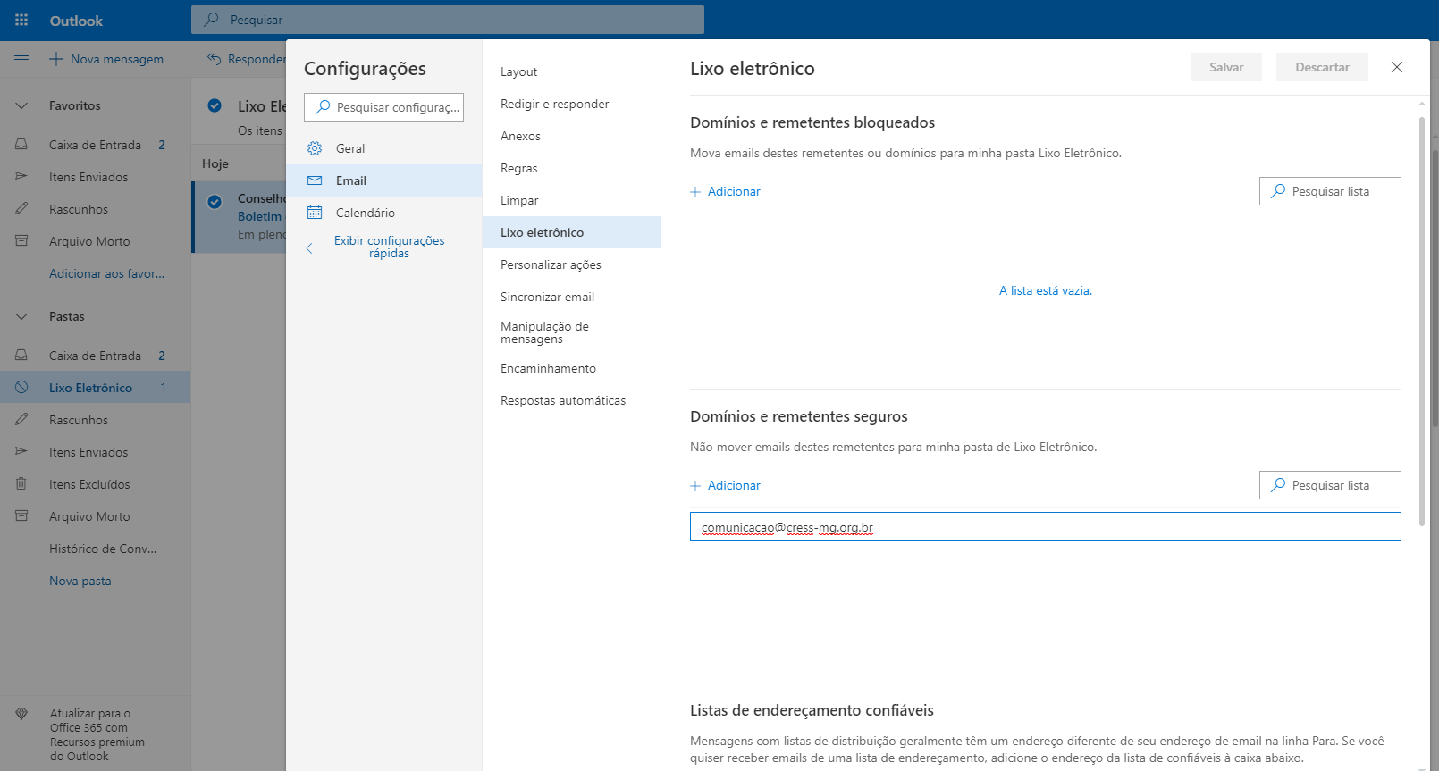Open the app launcher waffle icon
Image resolution: width=1439 pixels, height=771 pixels.
pos(21,20)
